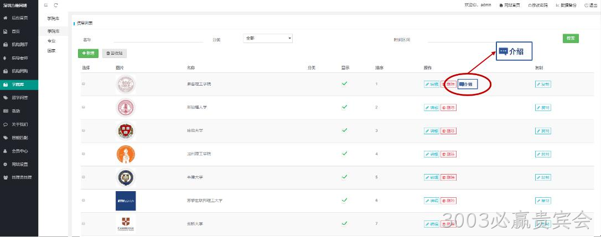Viewport: 601px width, 237px height.
Task: Open 后台首页 in the left sidebar
Action: (x=19, y=18)
